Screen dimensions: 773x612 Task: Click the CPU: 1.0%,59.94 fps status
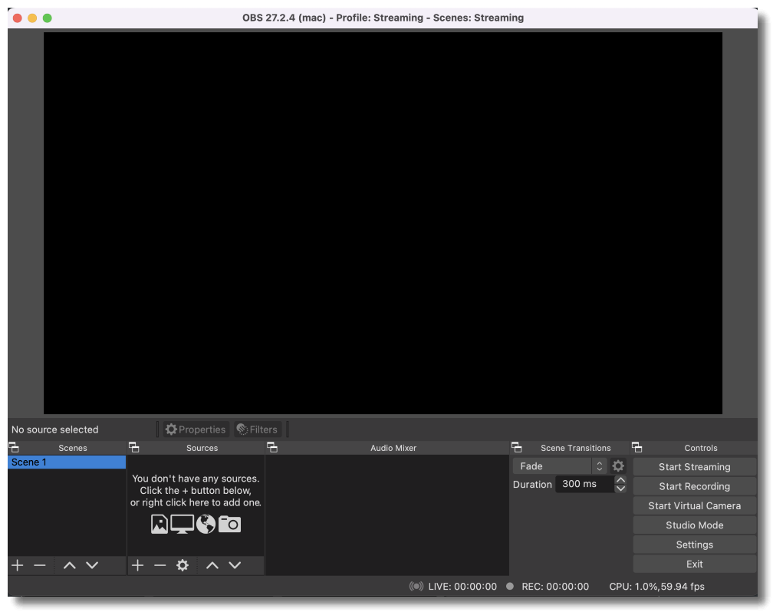click(x=656, y=587)
